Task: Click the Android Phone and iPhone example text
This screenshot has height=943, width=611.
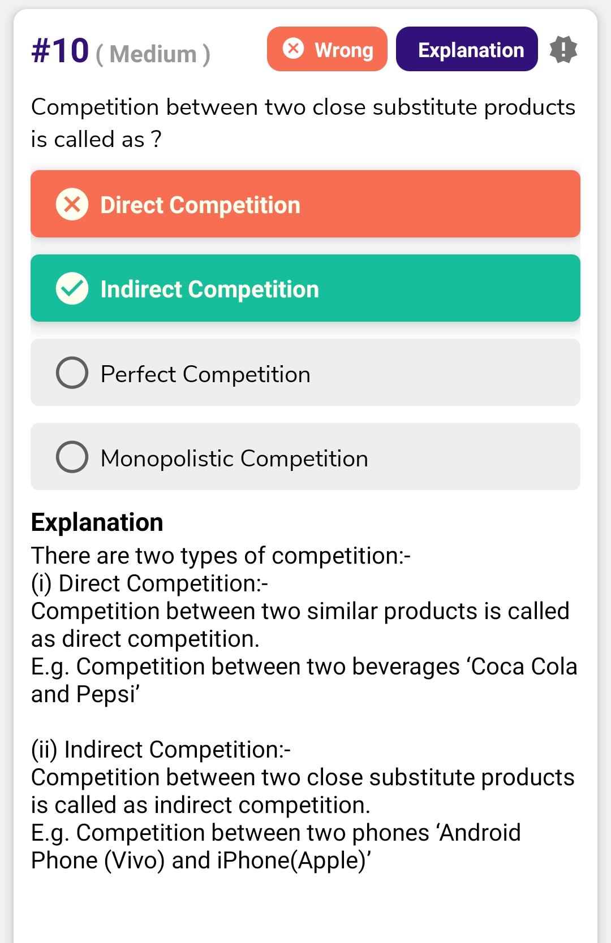Action: coord(276,846)
